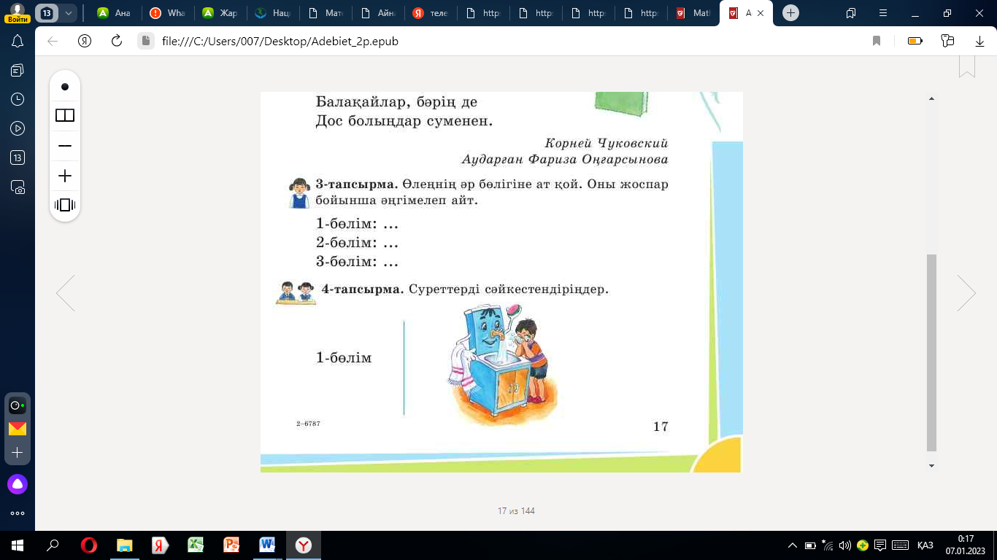Switch reader to two-page view
The width and height of the screenshot is (997, 560).
click(65, 115)
